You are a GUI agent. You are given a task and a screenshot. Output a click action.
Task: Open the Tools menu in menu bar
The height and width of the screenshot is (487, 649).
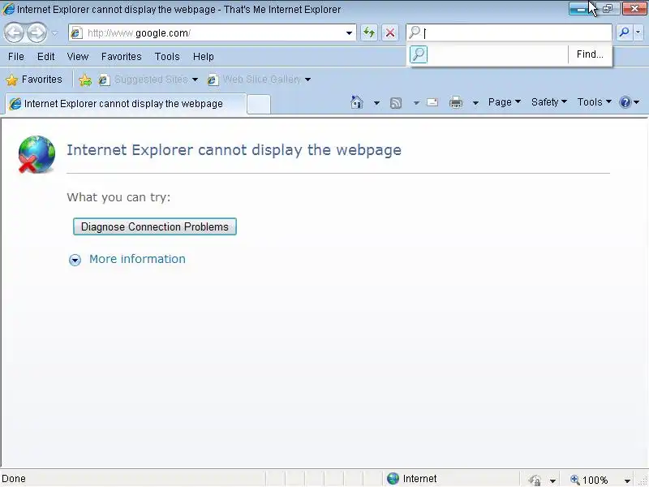pos(167,57)
